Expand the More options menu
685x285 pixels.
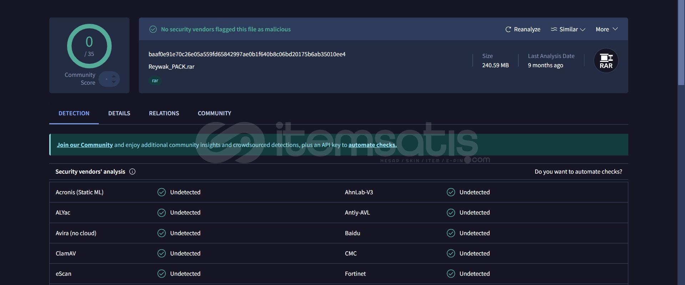pos(607,30)
